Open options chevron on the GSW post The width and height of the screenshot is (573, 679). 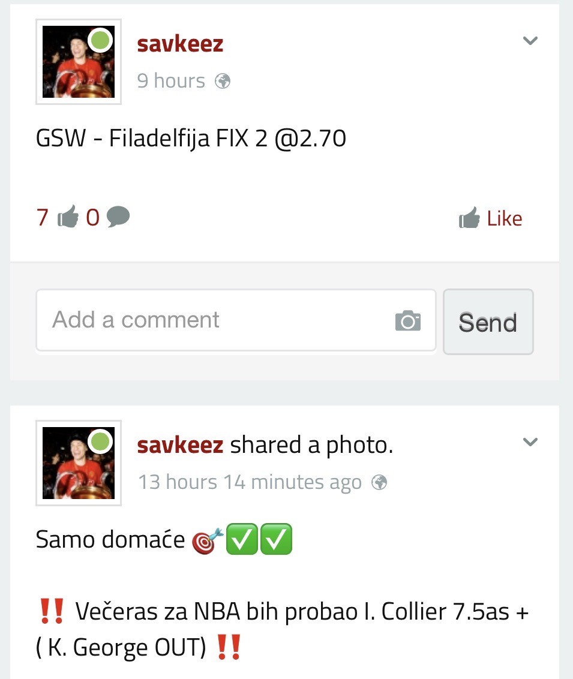tap(530, 41)
